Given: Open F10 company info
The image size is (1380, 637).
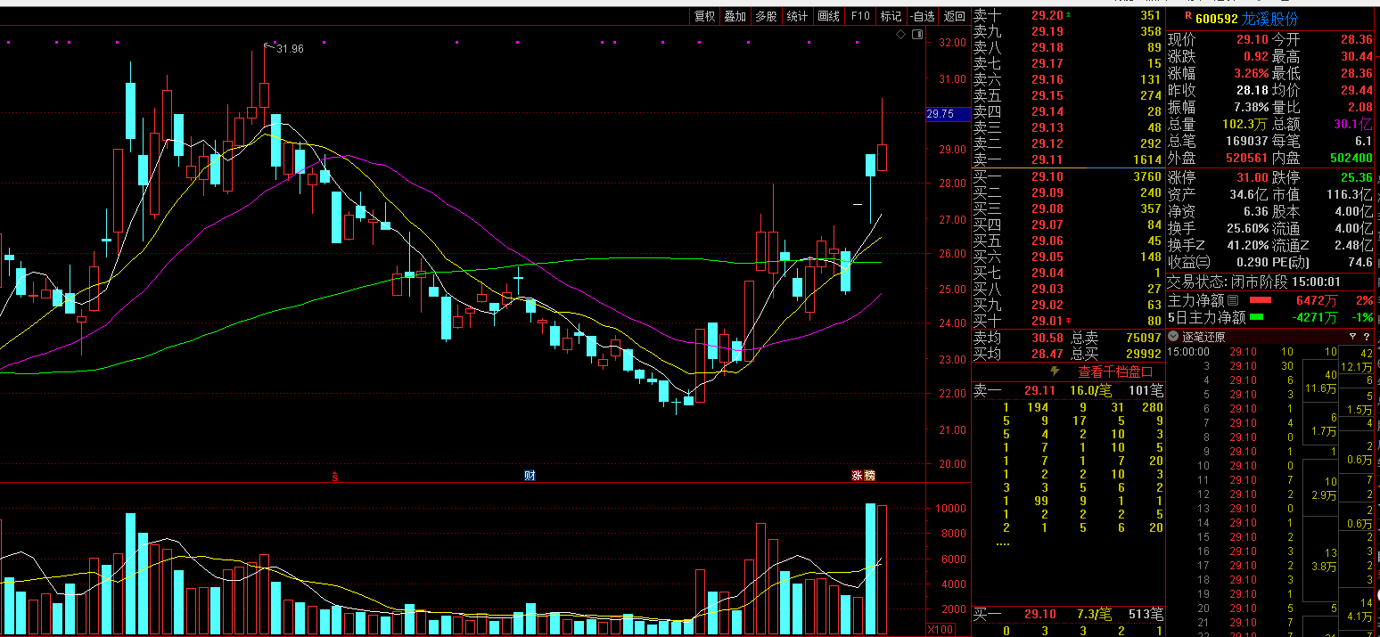Looking at the screenshot, I should coord(859,16).
